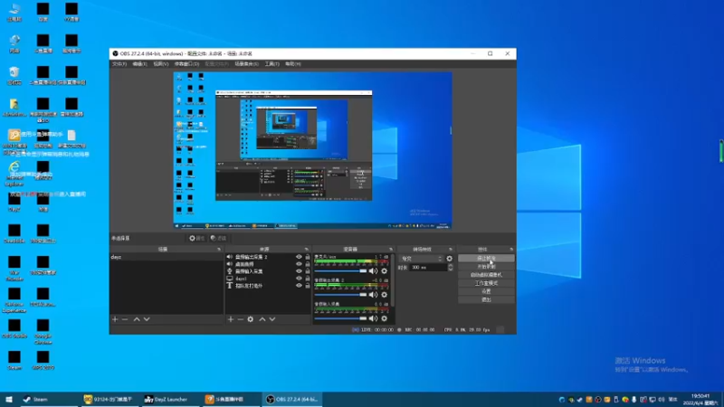Open Google Chrome desktop shortcut icon

point(43,331)
